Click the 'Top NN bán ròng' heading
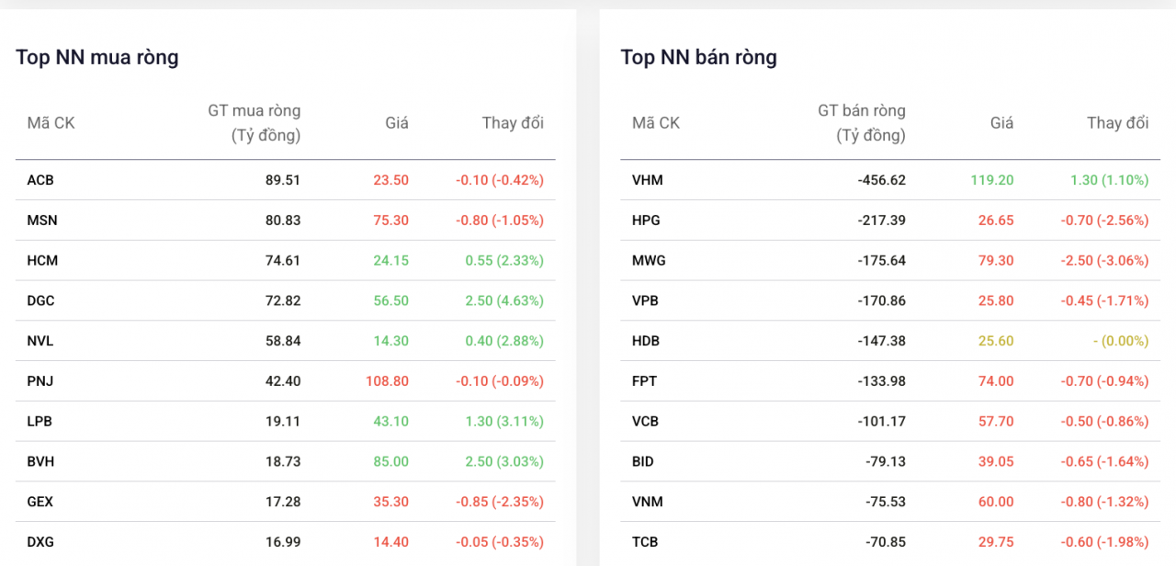1176x566 pixels. 700,57
